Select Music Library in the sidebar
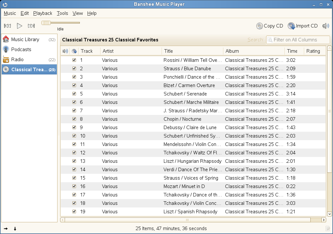333x234 pixels. 29,39
